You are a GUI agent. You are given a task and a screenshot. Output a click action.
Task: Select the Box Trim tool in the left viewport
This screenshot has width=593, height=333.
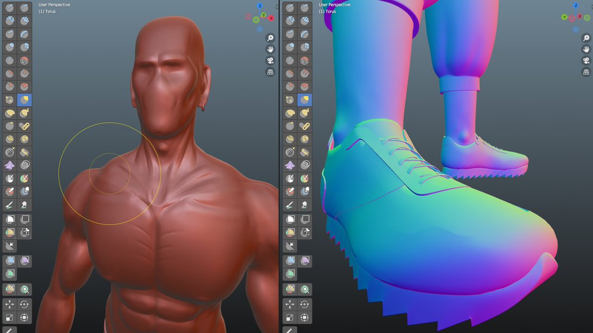(24, 232)
